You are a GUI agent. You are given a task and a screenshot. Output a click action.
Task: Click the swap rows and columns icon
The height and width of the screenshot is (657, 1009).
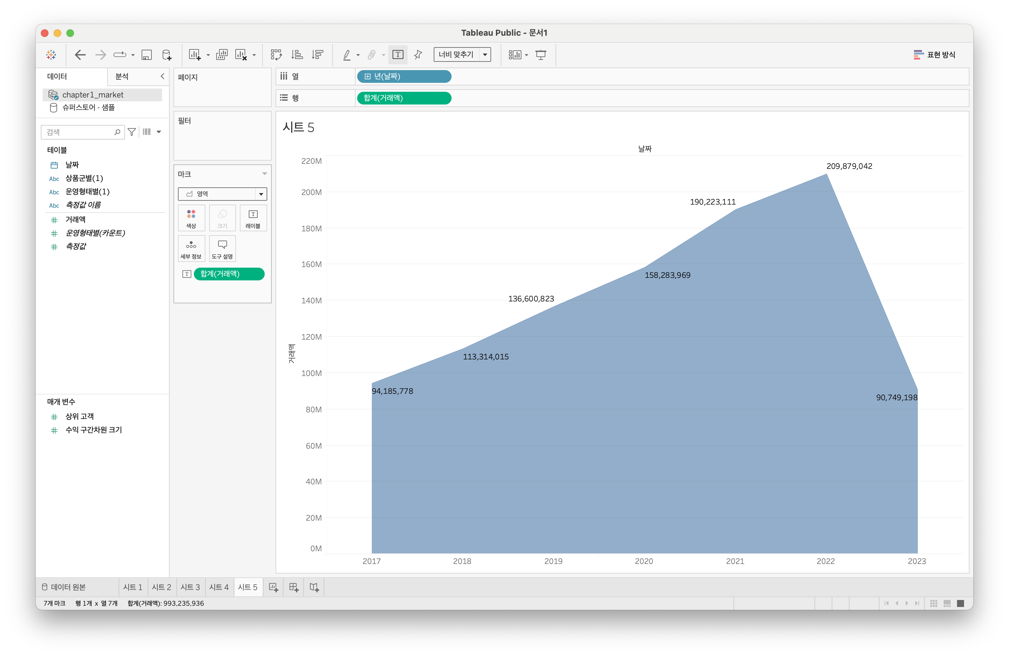[x=276, y=55]
